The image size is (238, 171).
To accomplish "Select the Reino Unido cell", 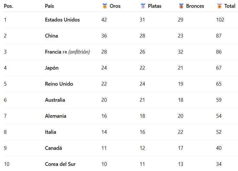I will 59,84.
